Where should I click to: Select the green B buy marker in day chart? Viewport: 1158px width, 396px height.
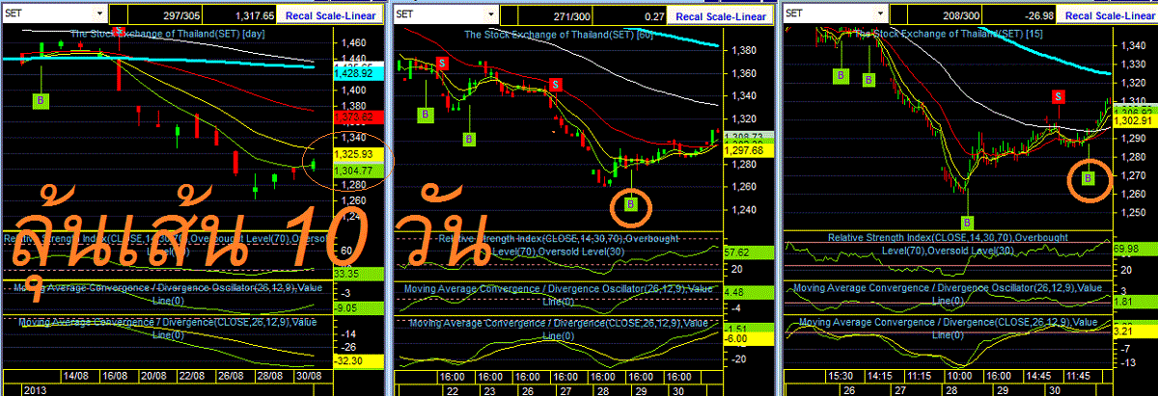[41, 99]
